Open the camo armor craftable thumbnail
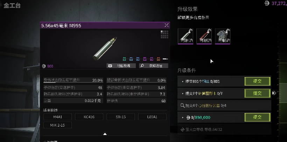Image resolution: width=287 pixels, height=142 pixels. pos(223,36)
